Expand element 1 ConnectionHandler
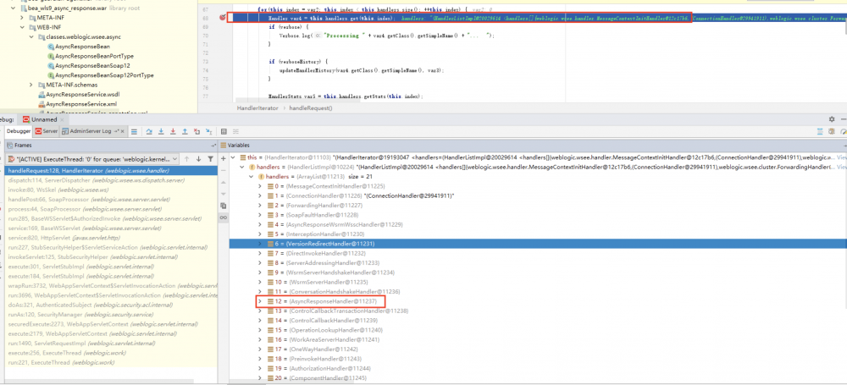847x385 pixels. point(260,195)
